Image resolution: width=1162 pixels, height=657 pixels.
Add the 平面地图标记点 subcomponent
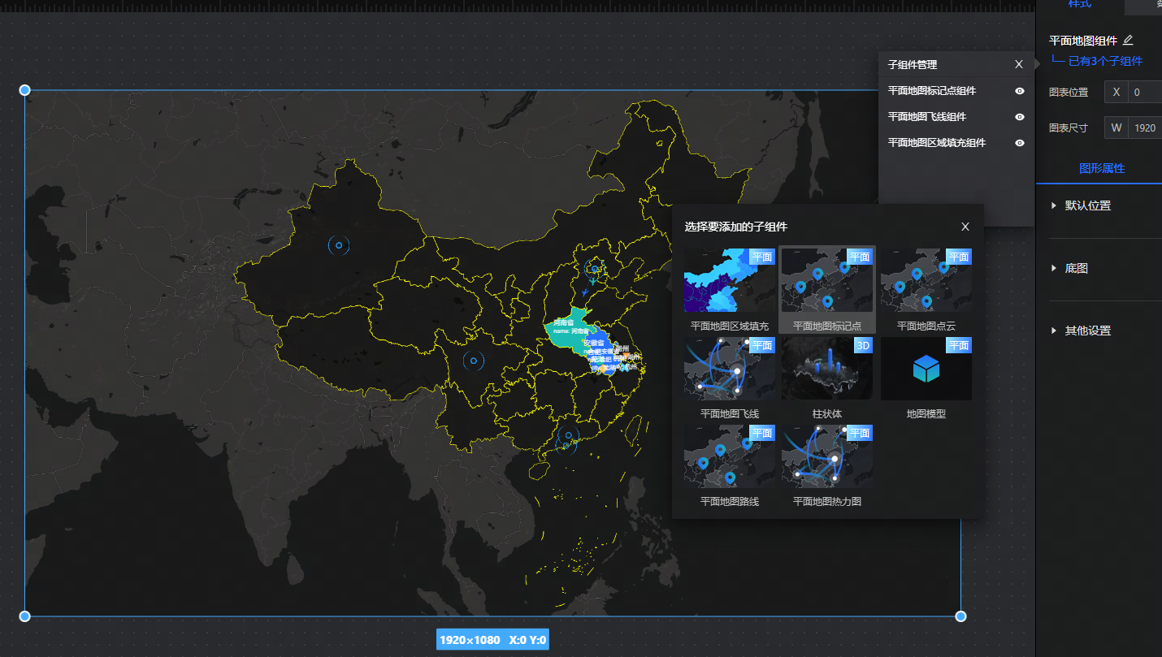pos(826,280)
